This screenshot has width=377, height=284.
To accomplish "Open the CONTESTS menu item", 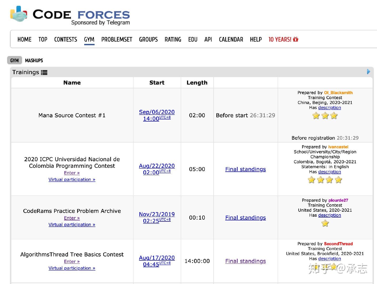I will (x=65, y=39).
